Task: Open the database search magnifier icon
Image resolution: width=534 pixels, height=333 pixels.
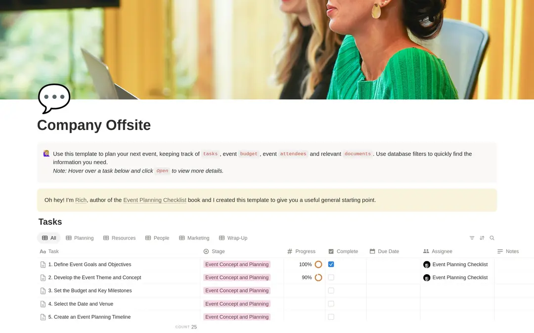Action: click(492, 238)
